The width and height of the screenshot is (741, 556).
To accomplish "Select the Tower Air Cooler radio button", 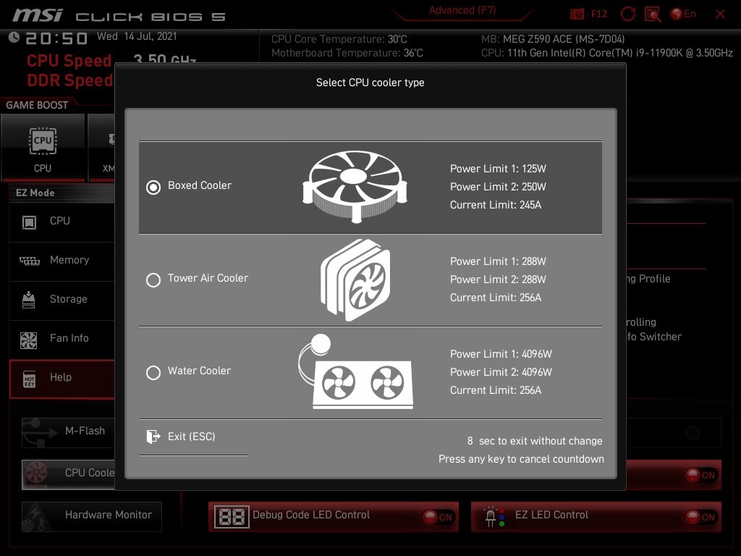I will pyautogui.click(x=153, y=280).
